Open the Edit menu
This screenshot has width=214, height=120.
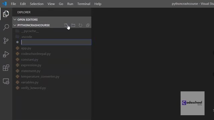pyautogui.click(x=23, y=4)
